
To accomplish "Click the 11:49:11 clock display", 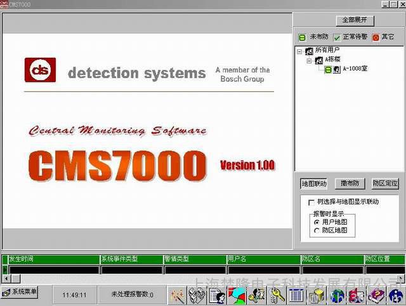I will tap(74, 295).
